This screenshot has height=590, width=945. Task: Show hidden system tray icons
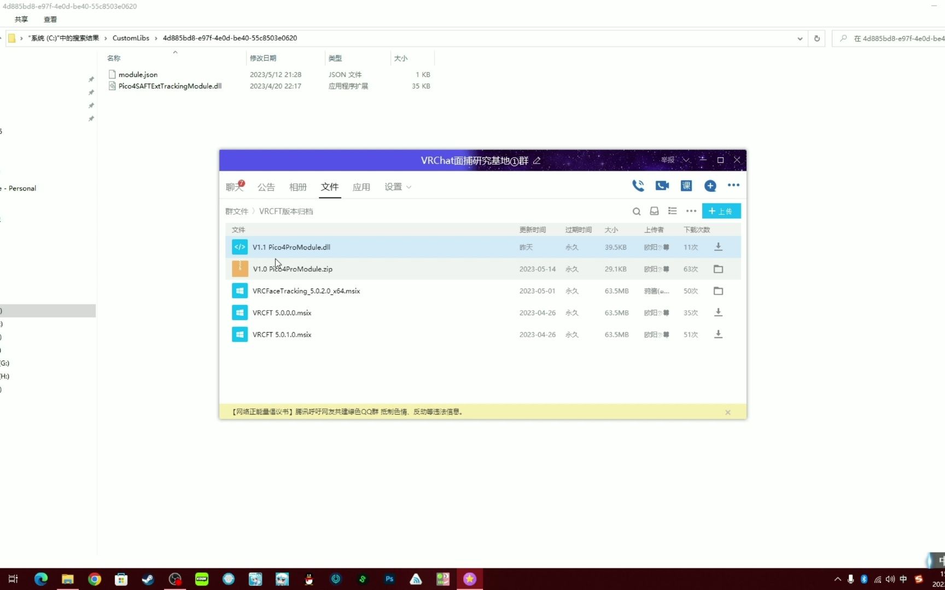[837, 579]
